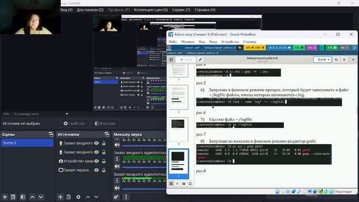Move the scene up in the Сцены panel

point(33,197)
